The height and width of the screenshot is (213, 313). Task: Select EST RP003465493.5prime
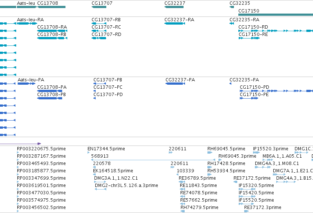tap(18, 167)
